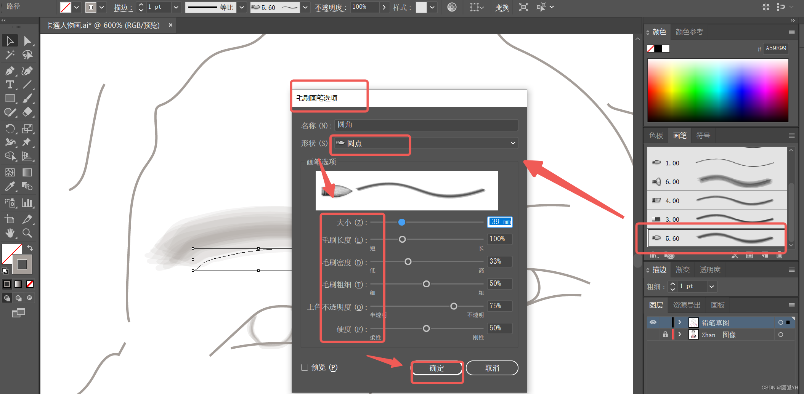Select the Eraser tool
Screen dimensions: 804x394
click(x=27, y=112)
